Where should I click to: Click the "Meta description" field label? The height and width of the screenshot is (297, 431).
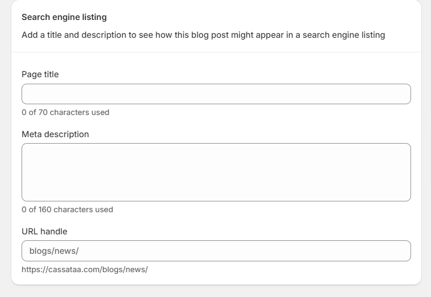tap(55, 134)
